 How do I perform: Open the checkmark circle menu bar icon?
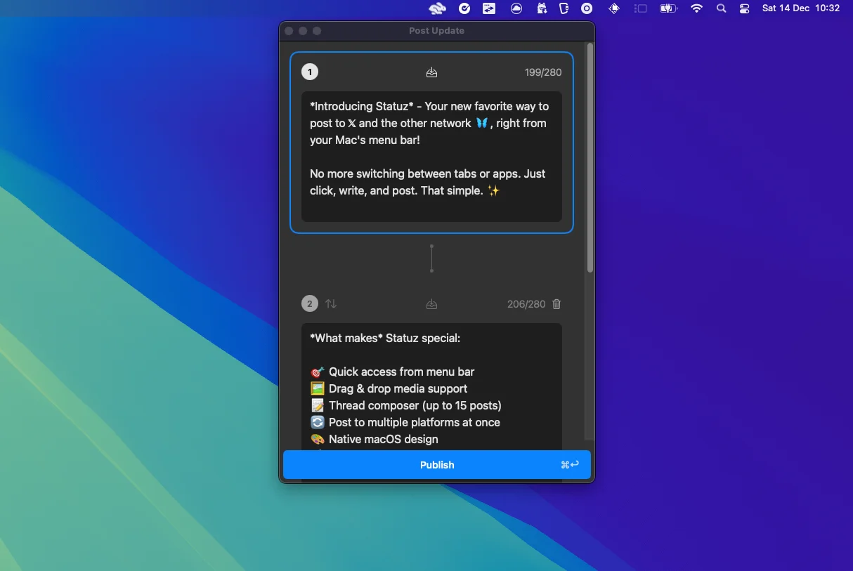[x=464, y=8]
